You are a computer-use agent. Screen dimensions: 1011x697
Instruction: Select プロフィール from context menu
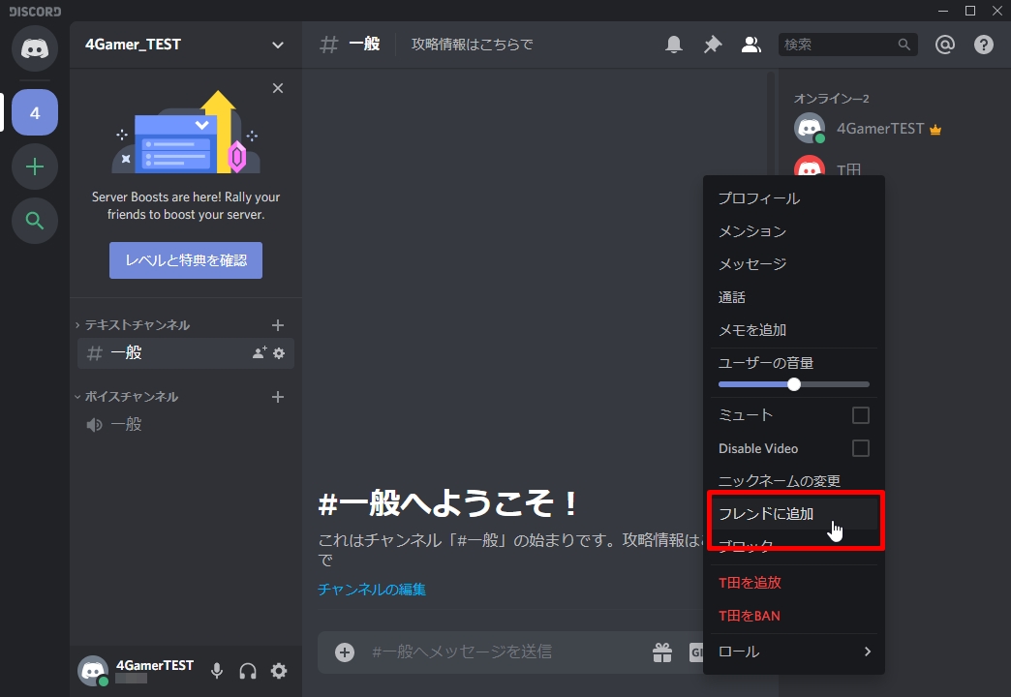pyautogui.click(x=794, y=198)
